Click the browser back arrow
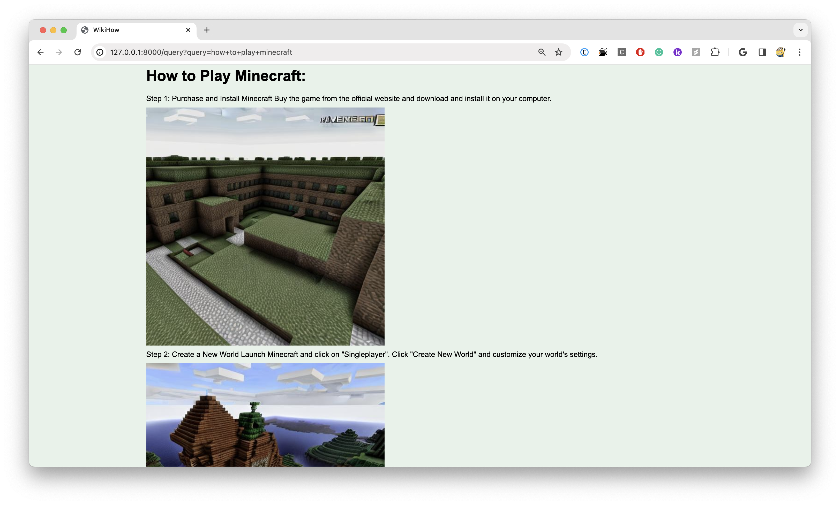Screen dimensions: 840x505 coord(41,52)
